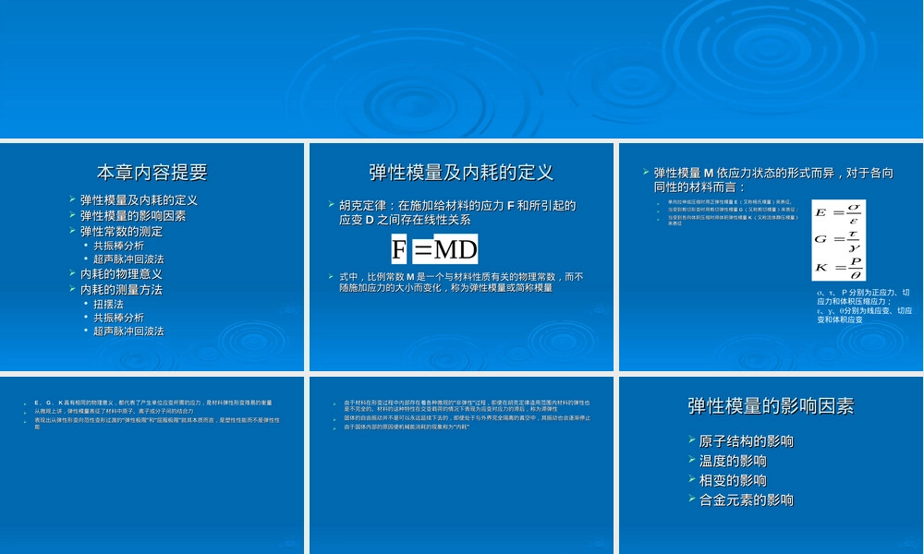Viewport: 924px width, 554px height.
Task: Click the line ending 现象称为“内耗”
Action: coord(407,427)
